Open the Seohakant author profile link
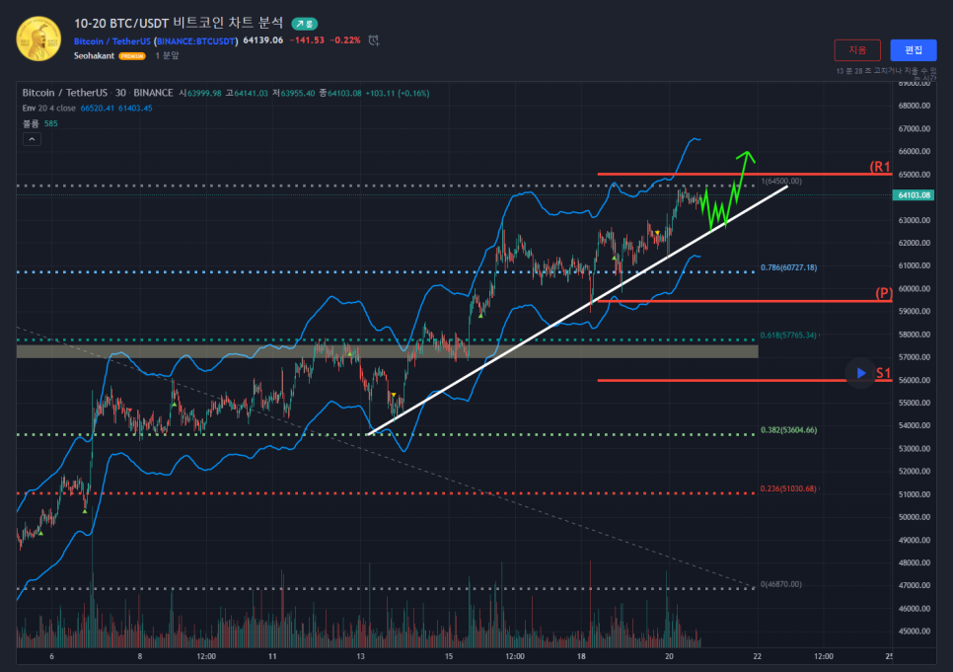953x672 pixels. click(94, 56)
